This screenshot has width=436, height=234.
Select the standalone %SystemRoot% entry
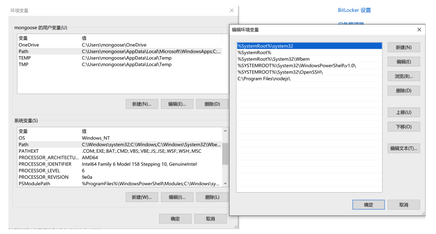tap(309, 52)
